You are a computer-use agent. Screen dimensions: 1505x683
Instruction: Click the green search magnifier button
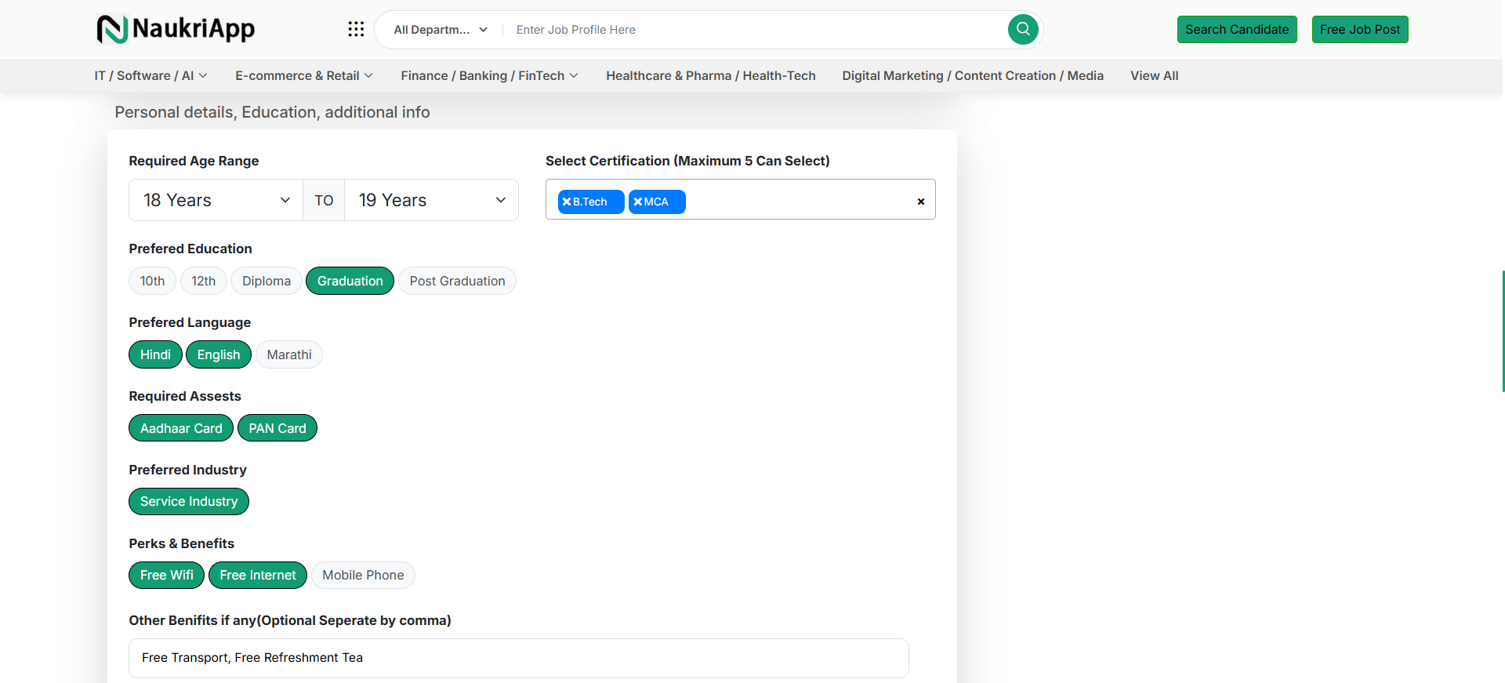point(1023,29)
